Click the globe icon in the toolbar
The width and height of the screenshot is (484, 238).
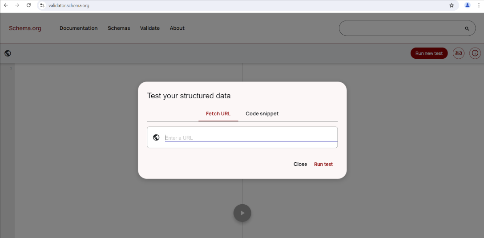point(8,53)
